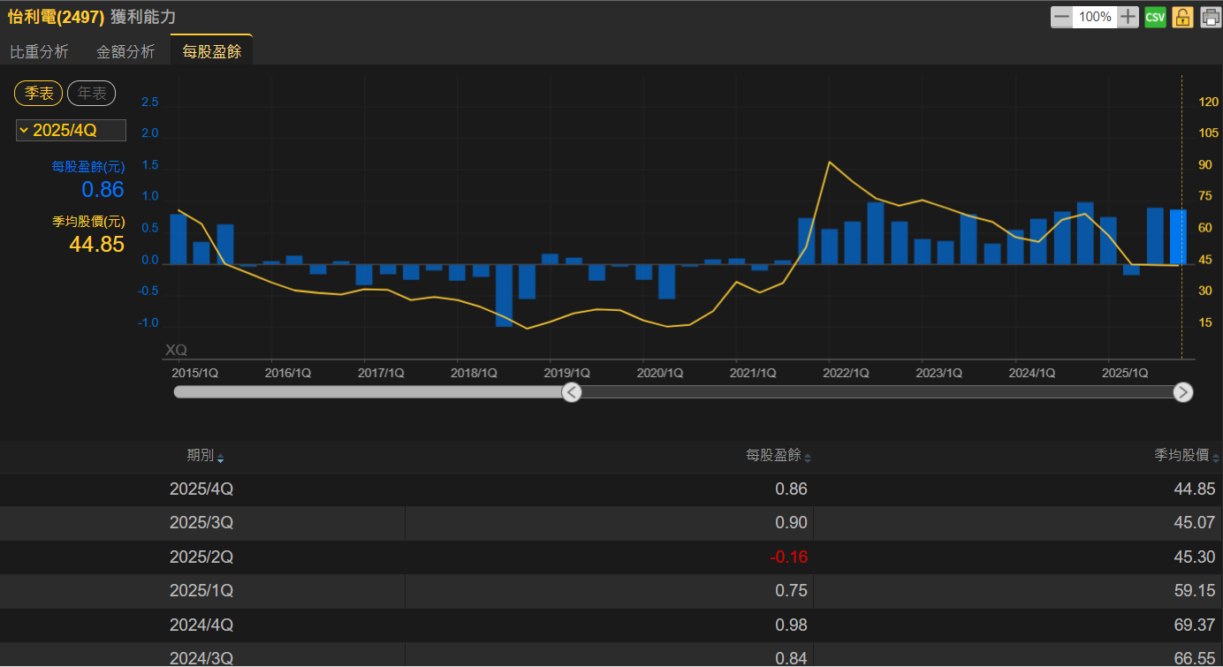Screen dimensions: 1223x667
Task: Click the left arrow handle on range slider
Action: [572, 392]
